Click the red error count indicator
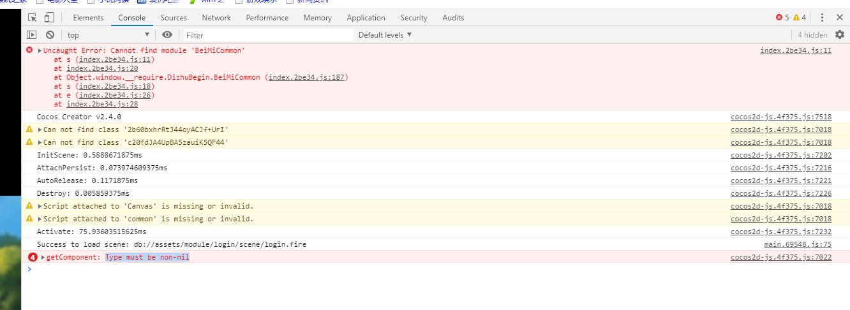Image resolution: width=850 pixels, height=310 pixels. pos(782,18)
